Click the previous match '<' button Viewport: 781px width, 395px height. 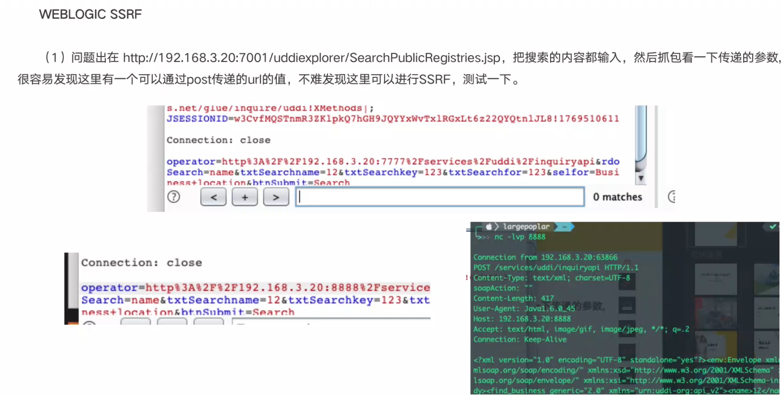pos(213,197)
